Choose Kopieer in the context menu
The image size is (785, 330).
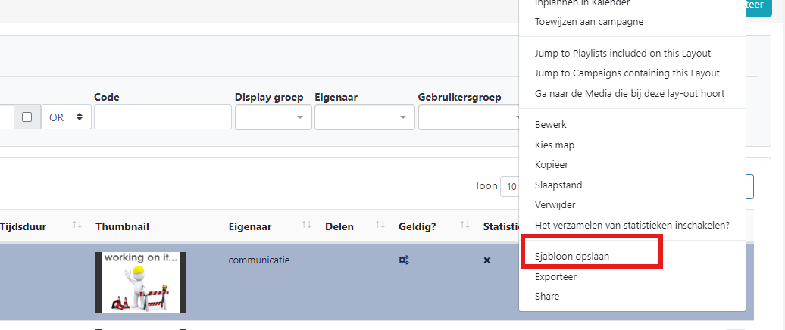[x=551, y=165]
